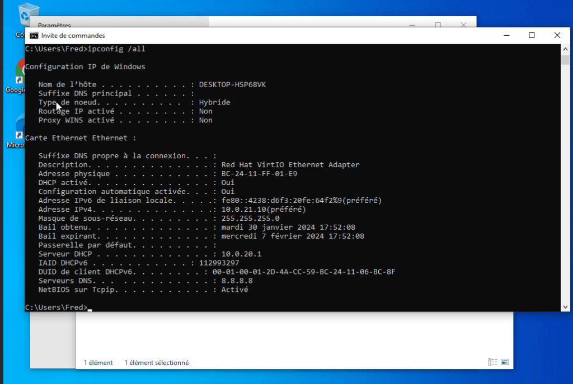Viewport: 573px width, 384px height.
Task: Minimize the Invite de commandes window
Action: (x=506, y=35)
